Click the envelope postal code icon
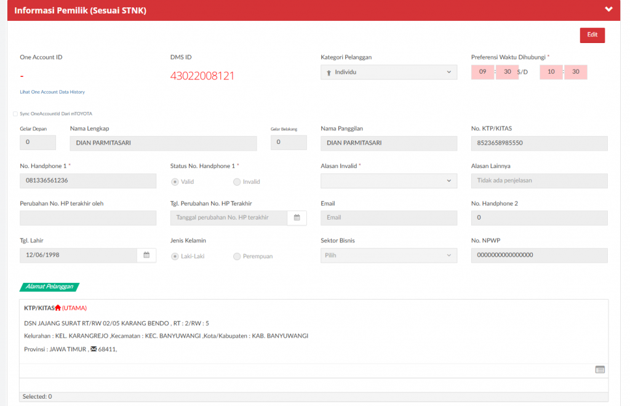Viewport: 630px width, 406px height. tap(94, 349)
